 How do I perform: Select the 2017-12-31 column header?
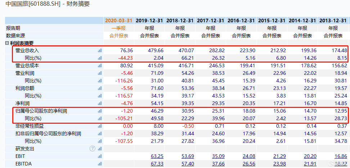point(211,21)
